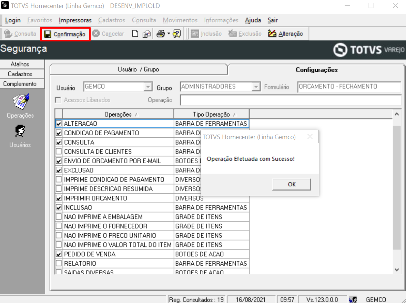Click the grid row selector header cell

tap(59, 114)
